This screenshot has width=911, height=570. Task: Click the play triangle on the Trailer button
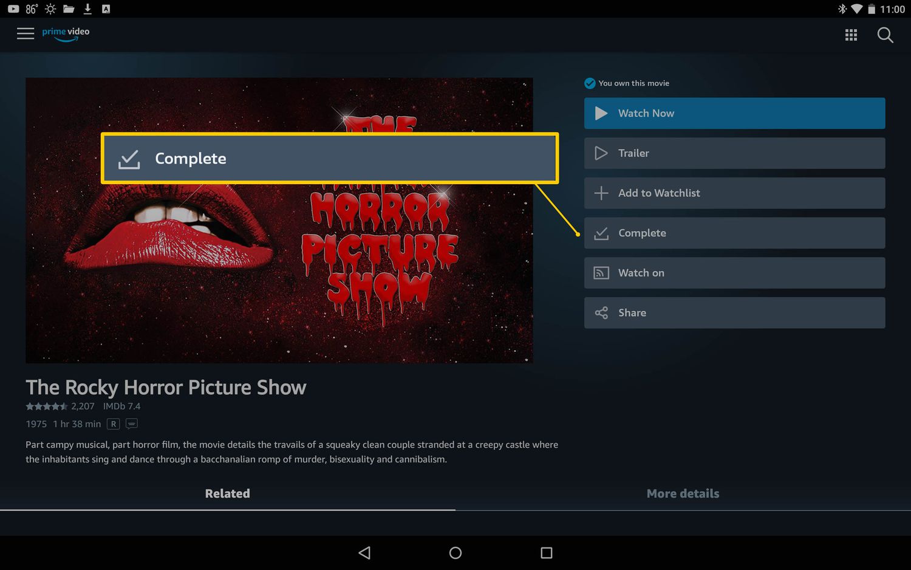(601, 153)
